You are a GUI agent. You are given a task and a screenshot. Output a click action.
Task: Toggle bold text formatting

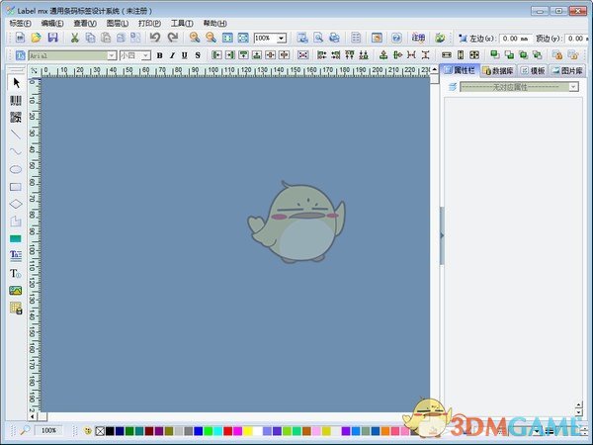click(159, 55)
